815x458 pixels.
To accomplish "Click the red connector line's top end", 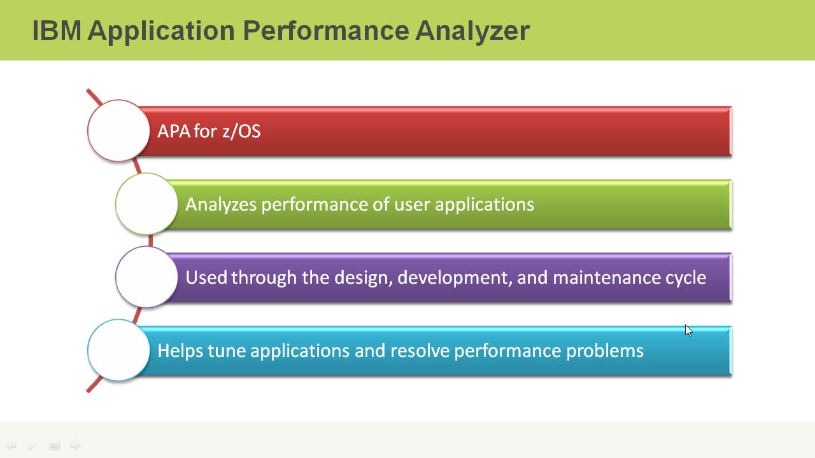I will click(x=90, y=94).
